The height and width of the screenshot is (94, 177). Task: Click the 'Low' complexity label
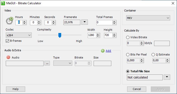coord(41,41)
